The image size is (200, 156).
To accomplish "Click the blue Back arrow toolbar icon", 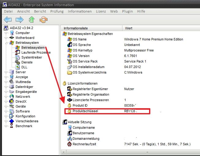I will click(8, 20).
